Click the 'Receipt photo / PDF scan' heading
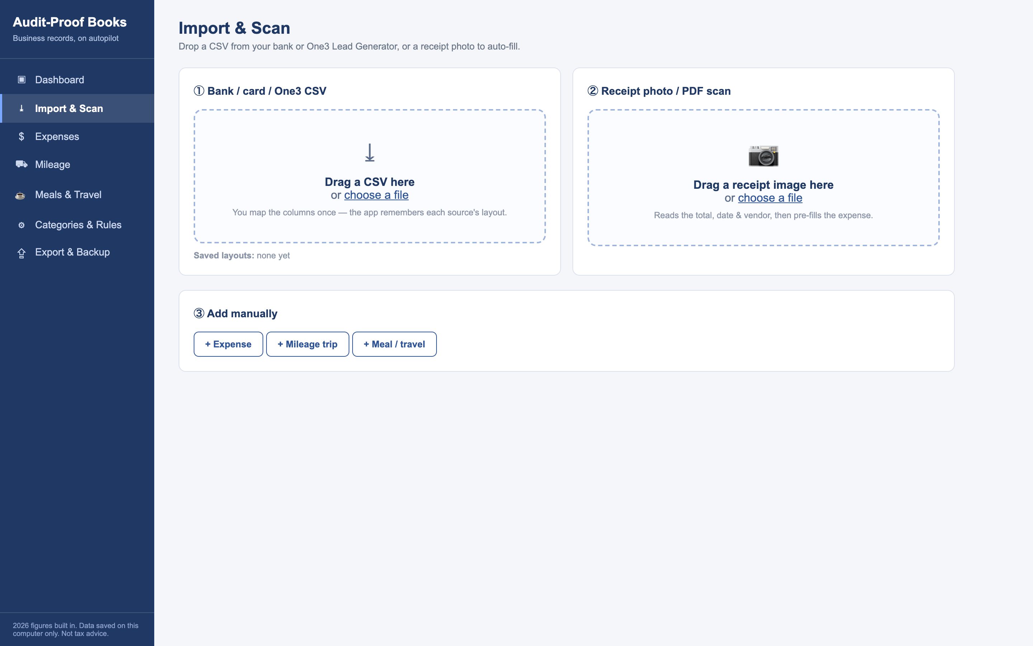This screenshot has height=646, width=1033. coord(659,91)
